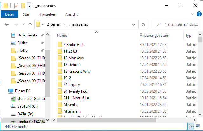Click the navigation pane scroll-up arrow
Viewport: 203px width, 131px height.
click(48, 34)
